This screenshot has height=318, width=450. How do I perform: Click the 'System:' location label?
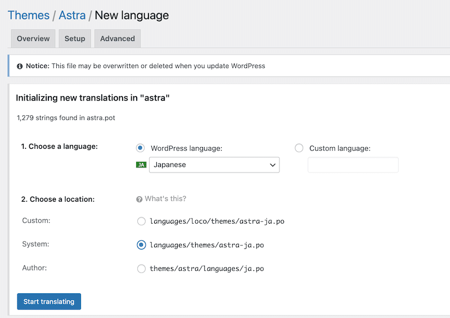pos(35,244)
